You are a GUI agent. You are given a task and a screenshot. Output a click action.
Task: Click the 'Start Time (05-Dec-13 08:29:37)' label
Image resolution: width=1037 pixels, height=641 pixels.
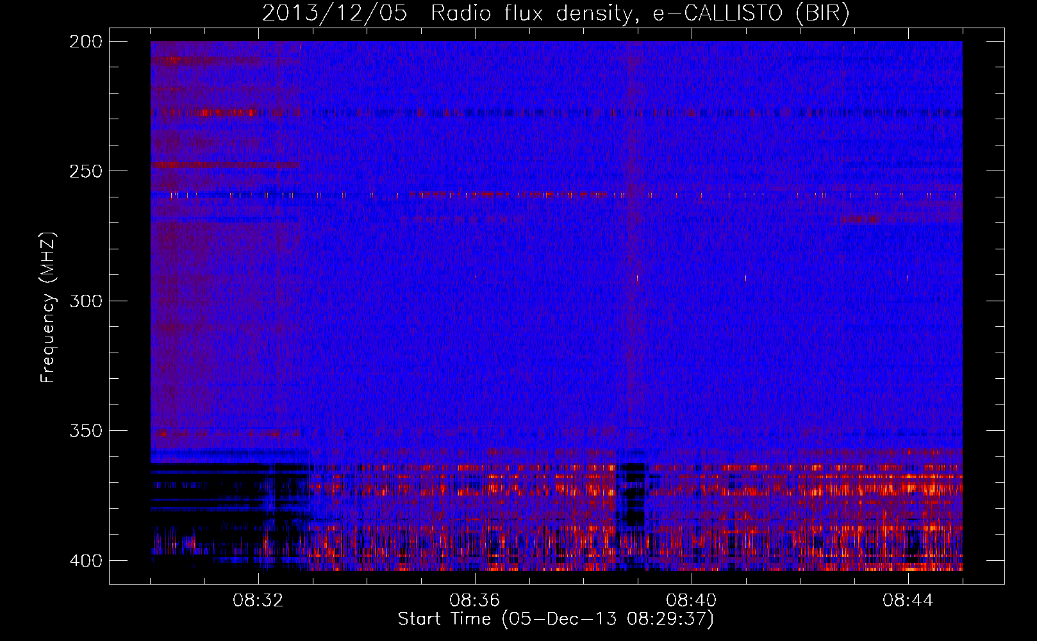(x=556, y=619)
